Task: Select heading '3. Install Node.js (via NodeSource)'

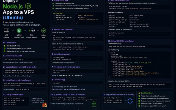Action: point(17,80)
